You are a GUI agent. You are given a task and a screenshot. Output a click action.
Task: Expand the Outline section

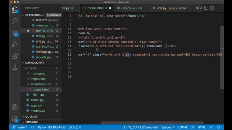pos(41,117)
